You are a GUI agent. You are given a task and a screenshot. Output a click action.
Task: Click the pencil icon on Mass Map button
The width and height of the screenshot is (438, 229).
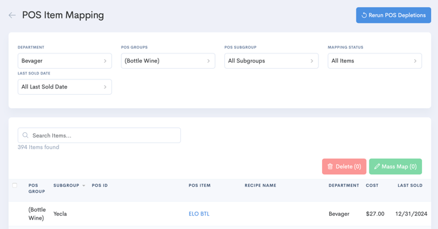click(x=377, y=167)
